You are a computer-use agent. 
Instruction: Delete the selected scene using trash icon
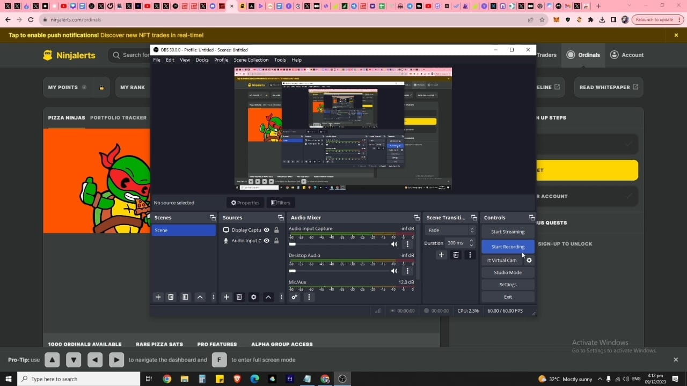coord(171,297)
